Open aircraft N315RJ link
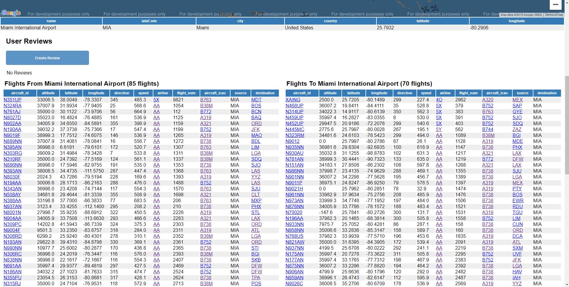The width and height of the screenshot is (569, 287). (x=12, y=284)
